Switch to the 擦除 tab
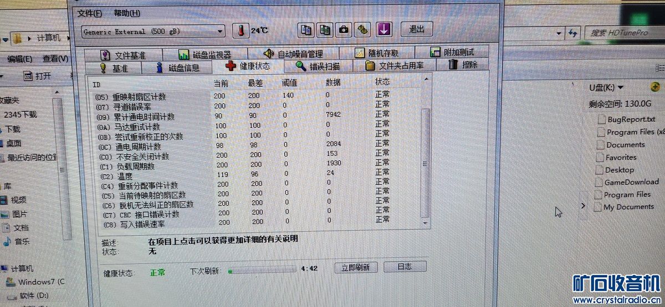Viewport: 665px width, 307px height. pos(462,64)
